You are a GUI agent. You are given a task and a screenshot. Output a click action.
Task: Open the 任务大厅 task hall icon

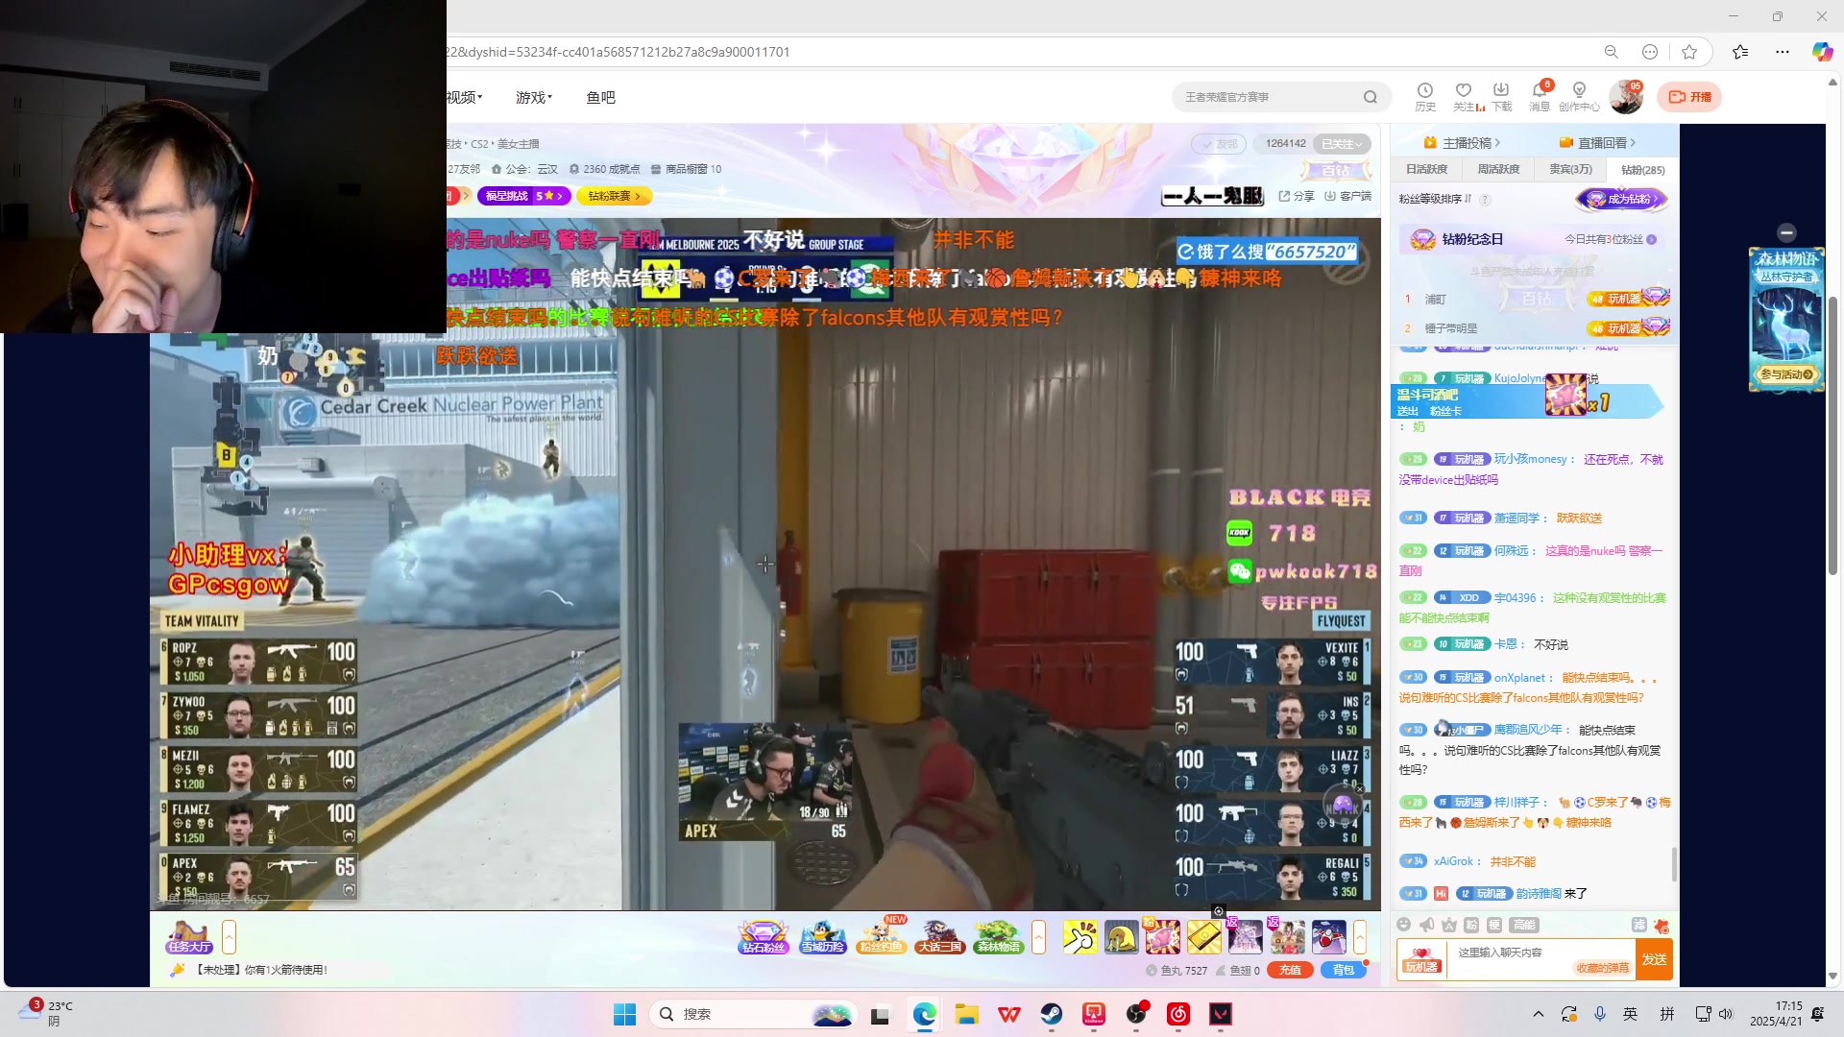[189, 936]
